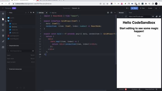
Task: Open the history clock icon in sidebar
Action: 3,25
